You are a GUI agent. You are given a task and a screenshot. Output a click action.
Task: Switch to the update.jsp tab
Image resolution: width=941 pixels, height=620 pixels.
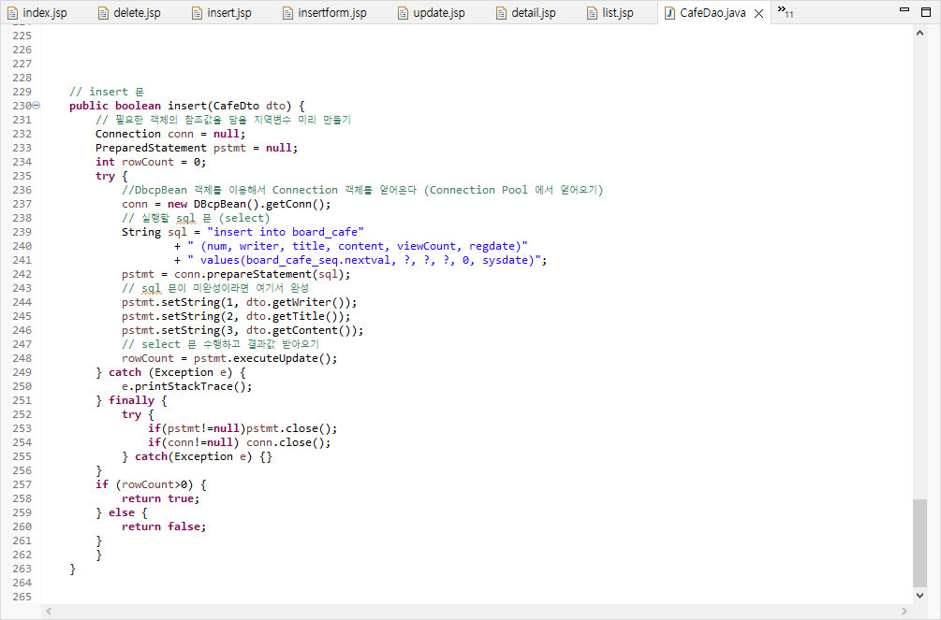point(432,12)
